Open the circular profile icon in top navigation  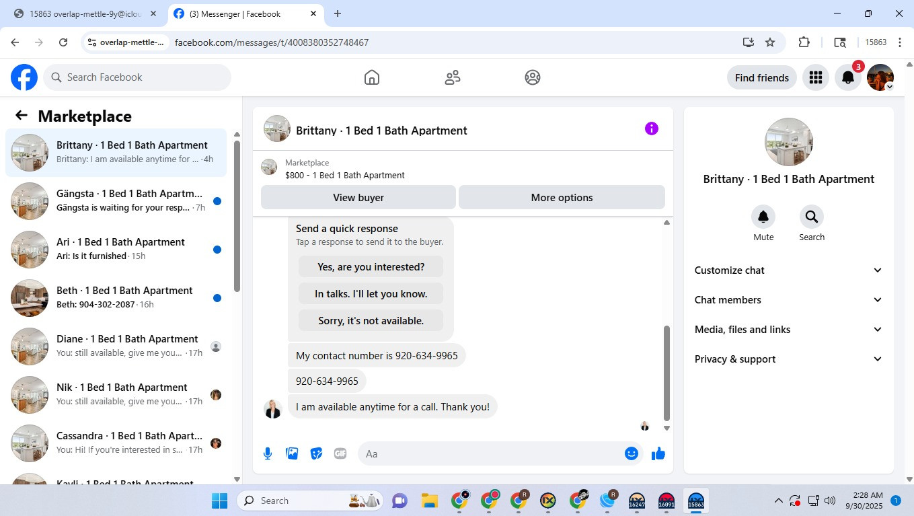pos(533,77)
